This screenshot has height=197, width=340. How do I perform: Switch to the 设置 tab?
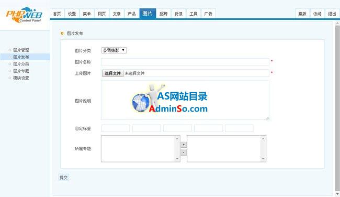pos(72,14)
